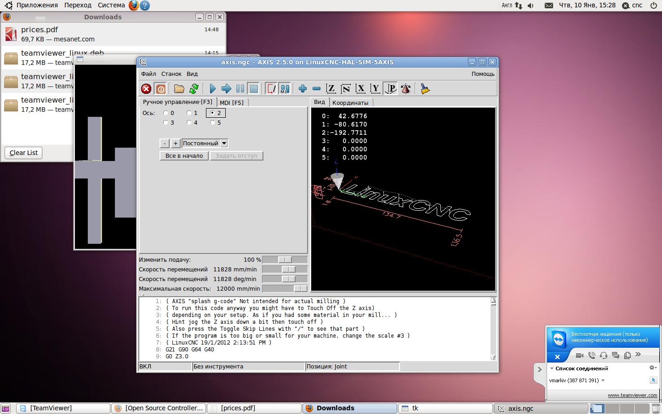
Task: Switch to the MDI [F5] tab
Action: (x=232, y=103)
